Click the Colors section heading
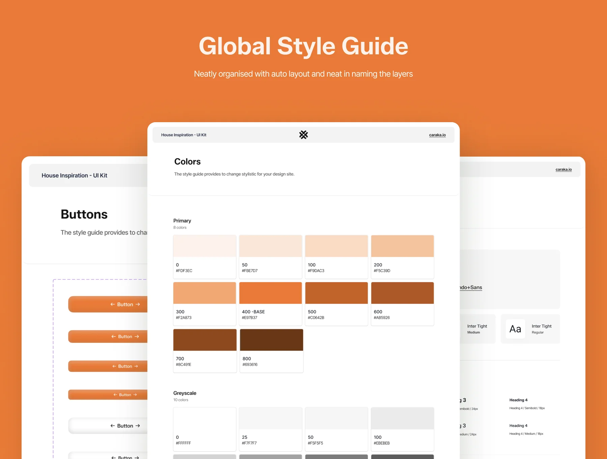607x459 pixels. point(187,162)
